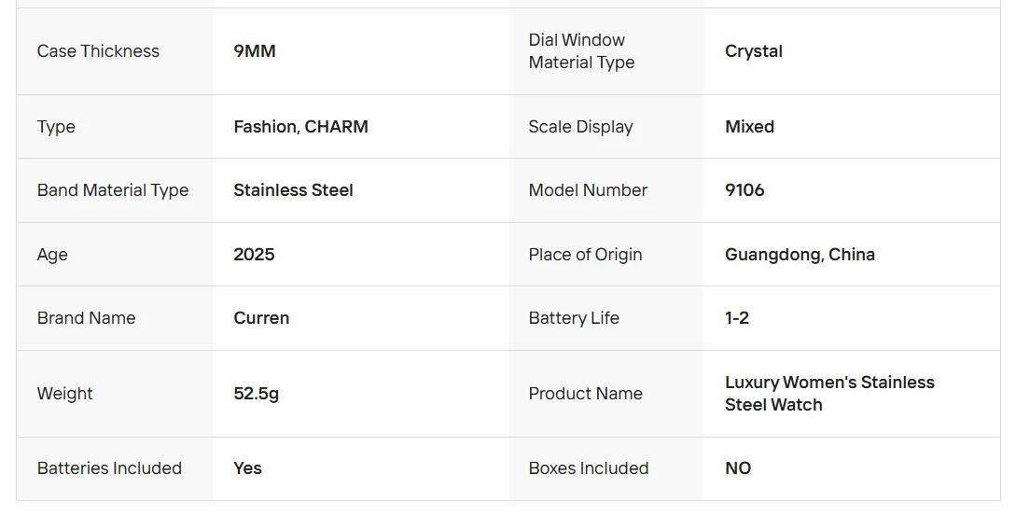Click the Scale Display label
This screenshot has width=1016, height=516.
click(580, 127)
